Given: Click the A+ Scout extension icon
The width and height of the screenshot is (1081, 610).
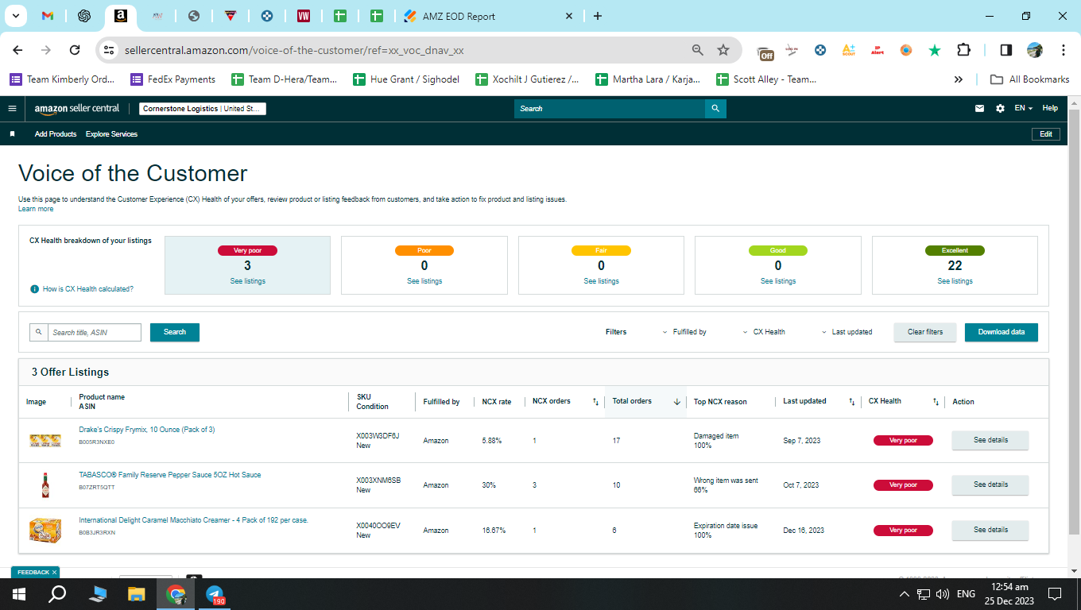Looking at the screenshot, I should click(849, 50).
